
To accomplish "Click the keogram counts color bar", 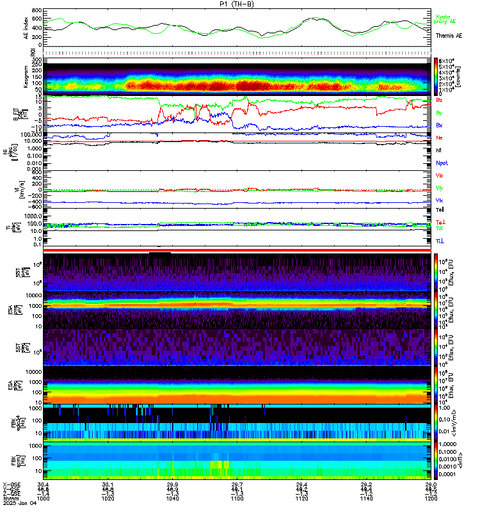I will coord(436,77).
